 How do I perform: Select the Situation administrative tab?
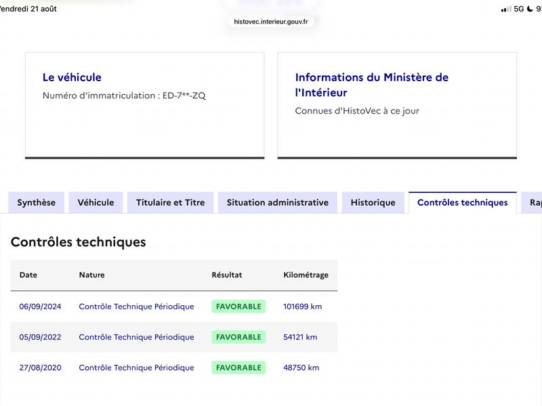(x=278, y=202)
